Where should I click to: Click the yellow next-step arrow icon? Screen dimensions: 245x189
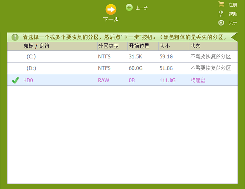point(111,9)
